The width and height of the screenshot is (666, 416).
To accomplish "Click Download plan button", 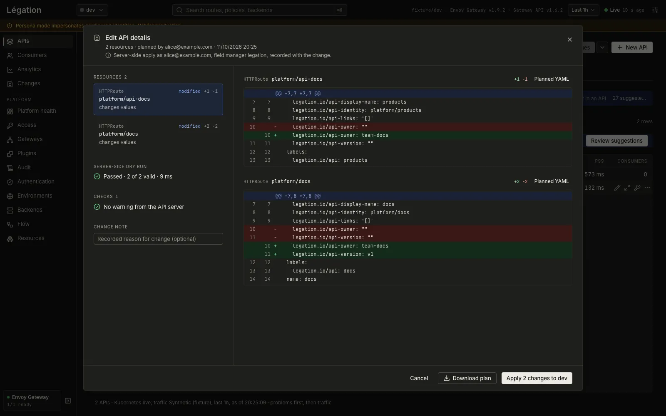I will (467, 378).
